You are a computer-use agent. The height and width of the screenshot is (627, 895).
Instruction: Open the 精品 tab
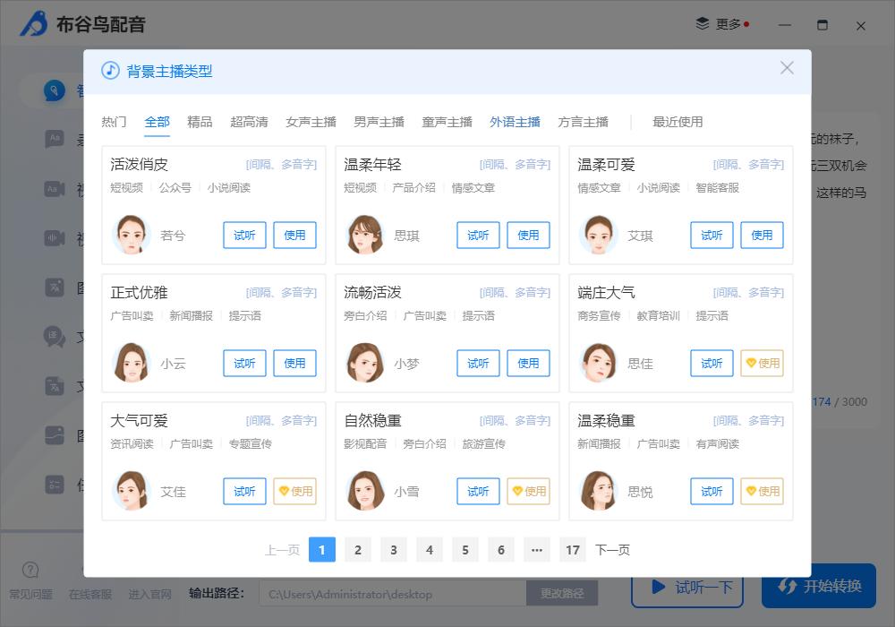coord(200,122)
